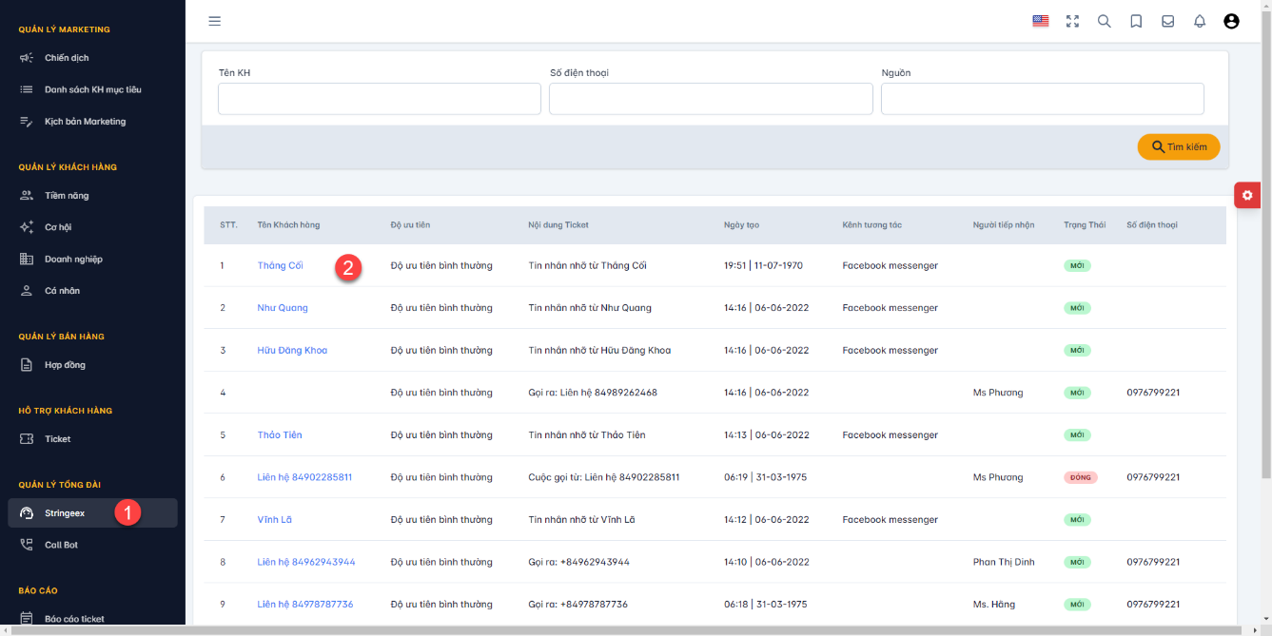Screen dimensions: 1272x636
Task: Open customer link Thảo Tiên
Action: 280,434
